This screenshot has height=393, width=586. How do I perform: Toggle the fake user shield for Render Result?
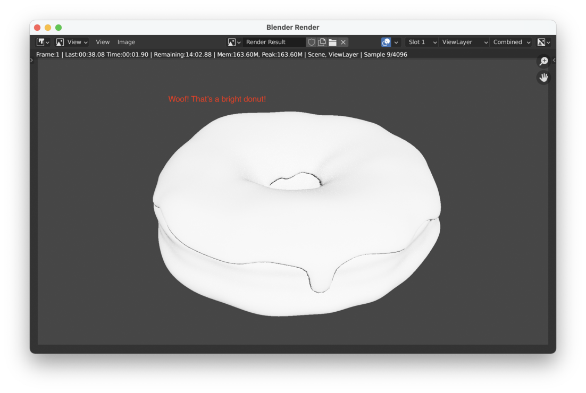click(x=312, y=42)
